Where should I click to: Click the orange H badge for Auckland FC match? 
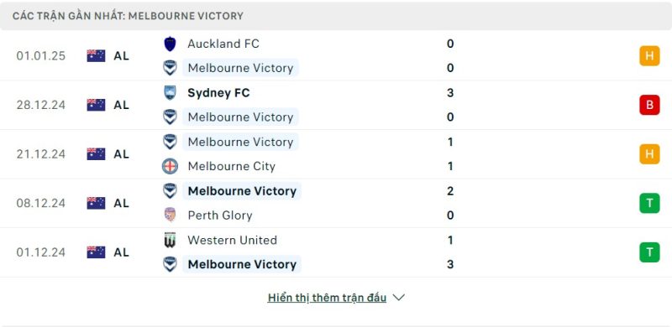click(649, 56)
